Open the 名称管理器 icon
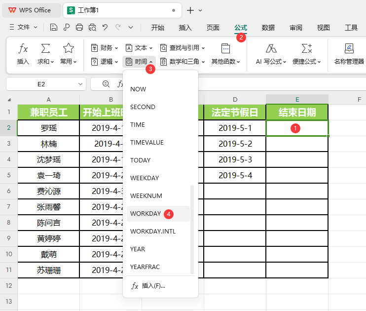366x311 pixels. pyautogui.click(x=349, y=48)
